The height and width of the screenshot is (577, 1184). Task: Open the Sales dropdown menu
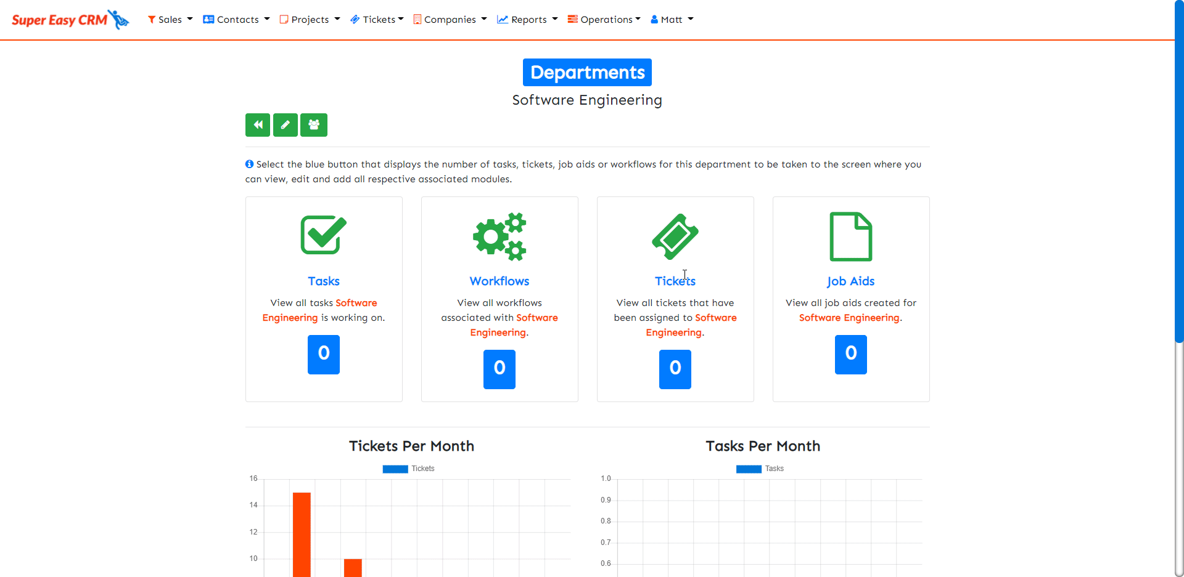[x=170, y=20]
